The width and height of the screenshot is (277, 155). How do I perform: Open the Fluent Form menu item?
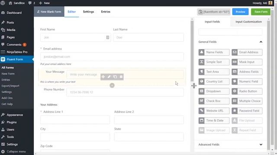tap(17, 59)
